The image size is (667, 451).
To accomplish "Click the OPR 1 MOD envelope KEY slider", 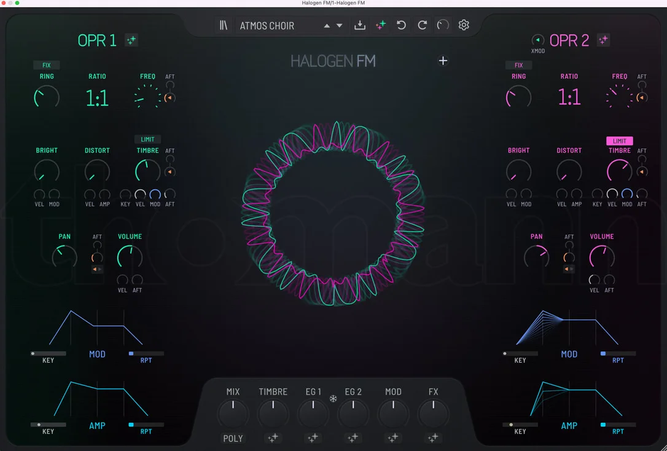I will (x=48, y=353).
